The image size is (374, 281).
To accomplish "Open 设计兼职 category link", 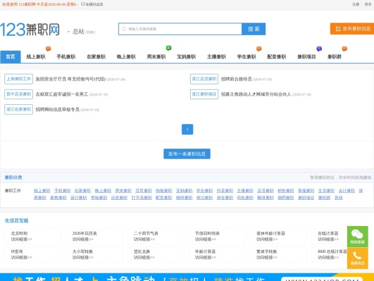I will pos(79,197).
